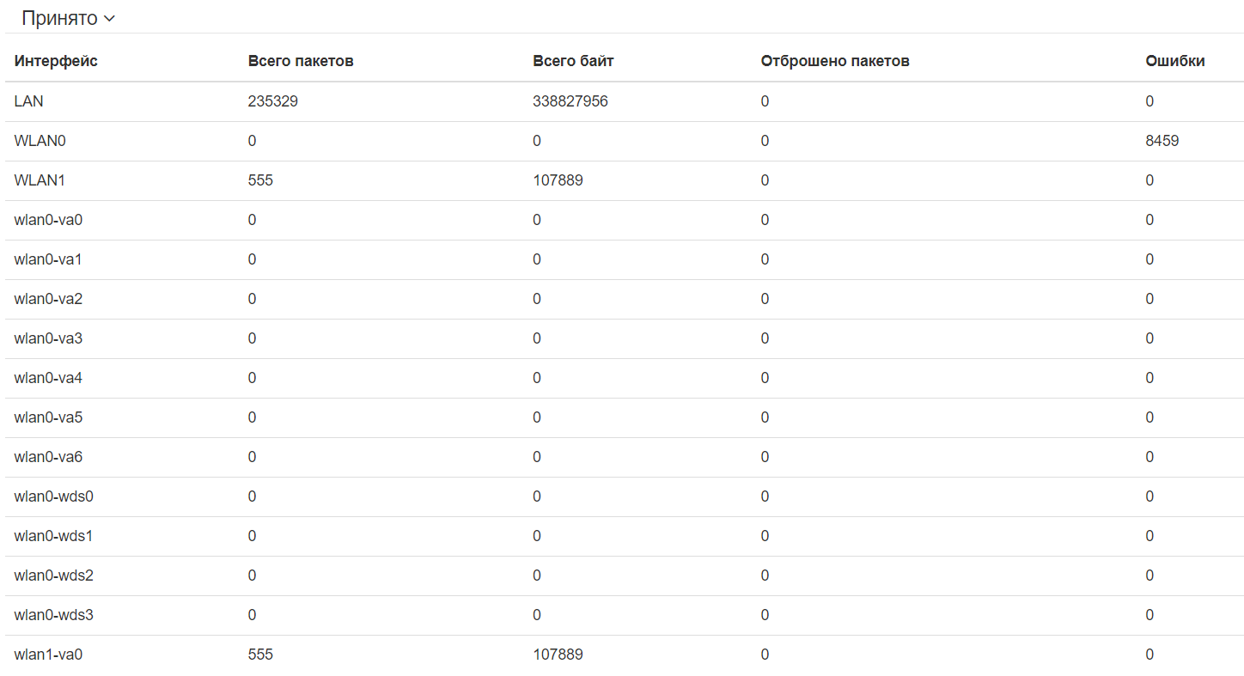Select the WLAN0 interface name
Screen dimensions: 1244x676
pyautogui.click(x=40, y=141)
